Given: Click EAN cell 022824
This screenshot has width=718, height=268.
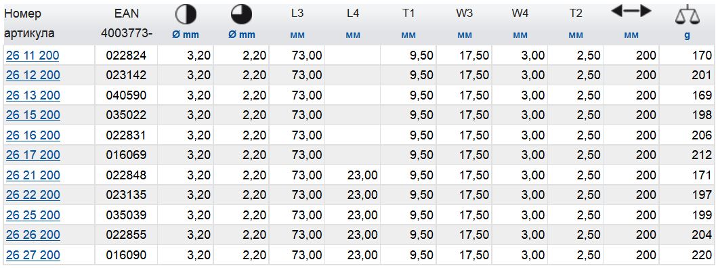Looking at the screenshot, I should 127,55.
